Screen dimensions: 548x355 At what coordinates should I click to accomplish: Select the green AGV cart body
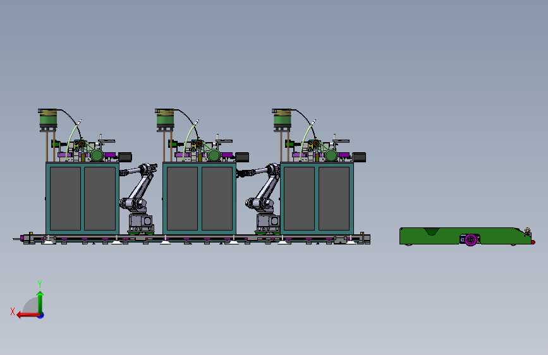[465, 236]
